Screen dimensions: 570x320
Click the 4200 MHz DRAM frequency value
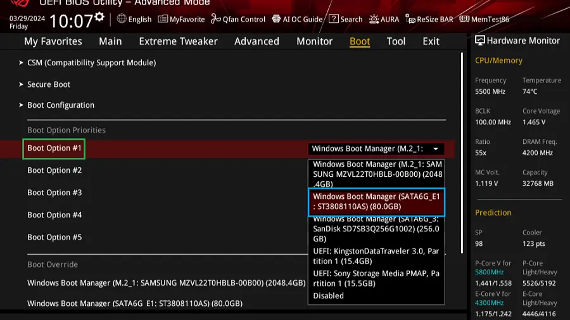pyautogui.click(x=537, y=153)
